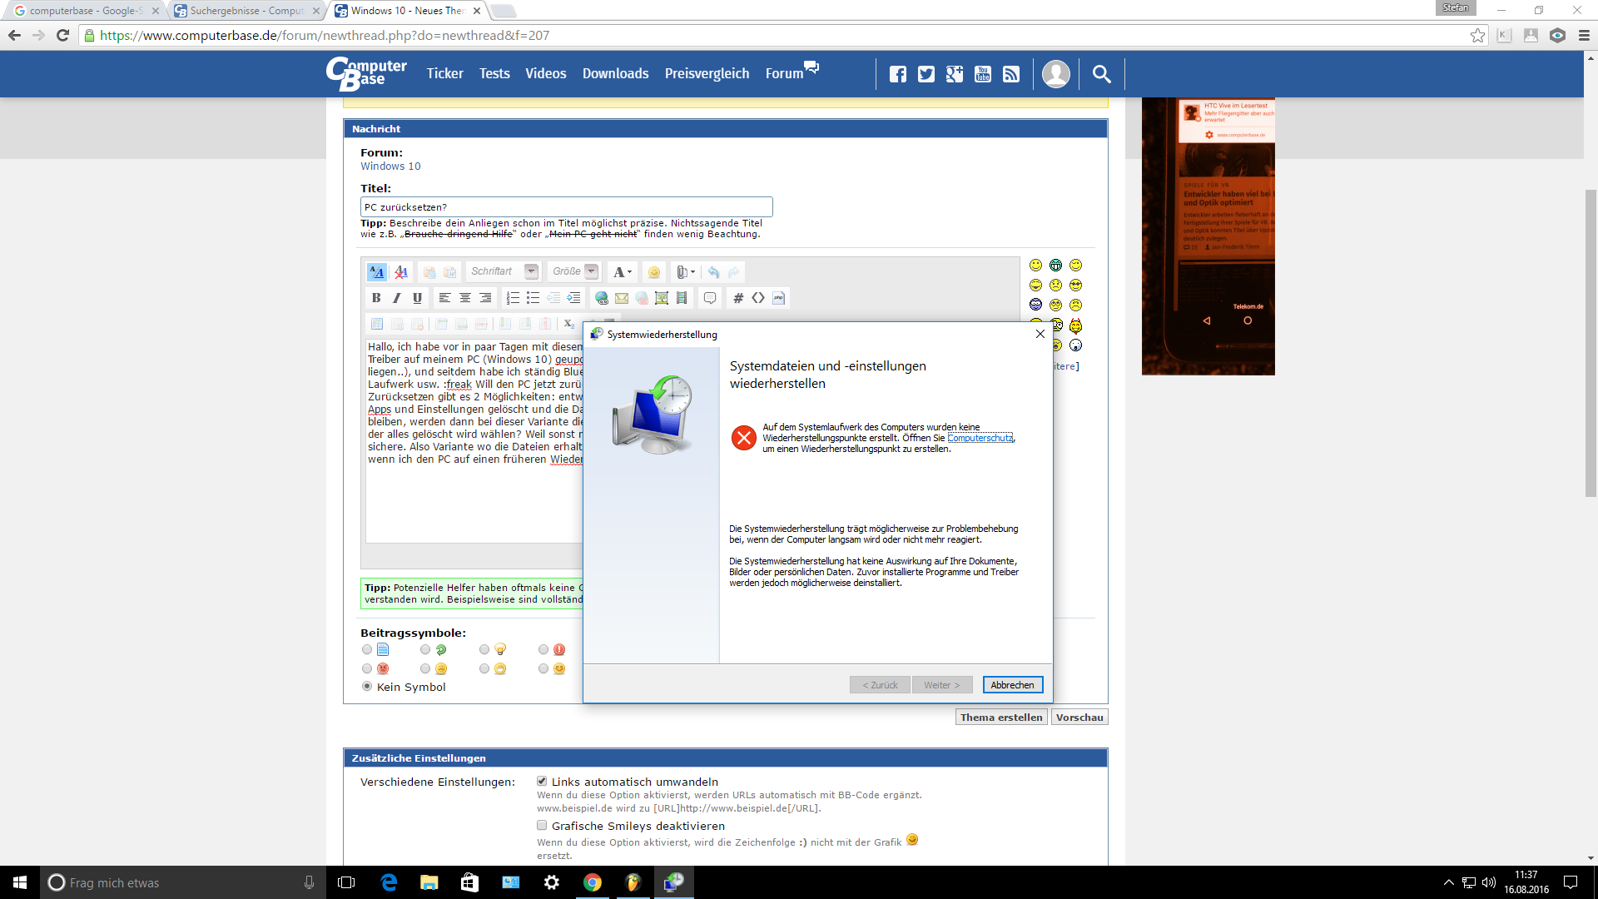The height and width of the screenshot is (899, 1598).
Task: Select the 'Kein Symbol' radio button
Action: (x=367, y=687)
